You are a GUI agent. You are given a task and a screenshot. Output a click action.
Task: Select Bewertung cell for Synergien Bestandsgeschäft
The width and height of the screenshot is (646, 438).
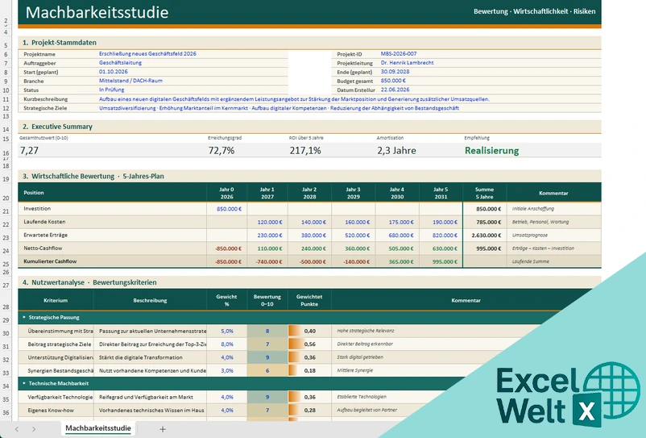[x=267, y=370]
